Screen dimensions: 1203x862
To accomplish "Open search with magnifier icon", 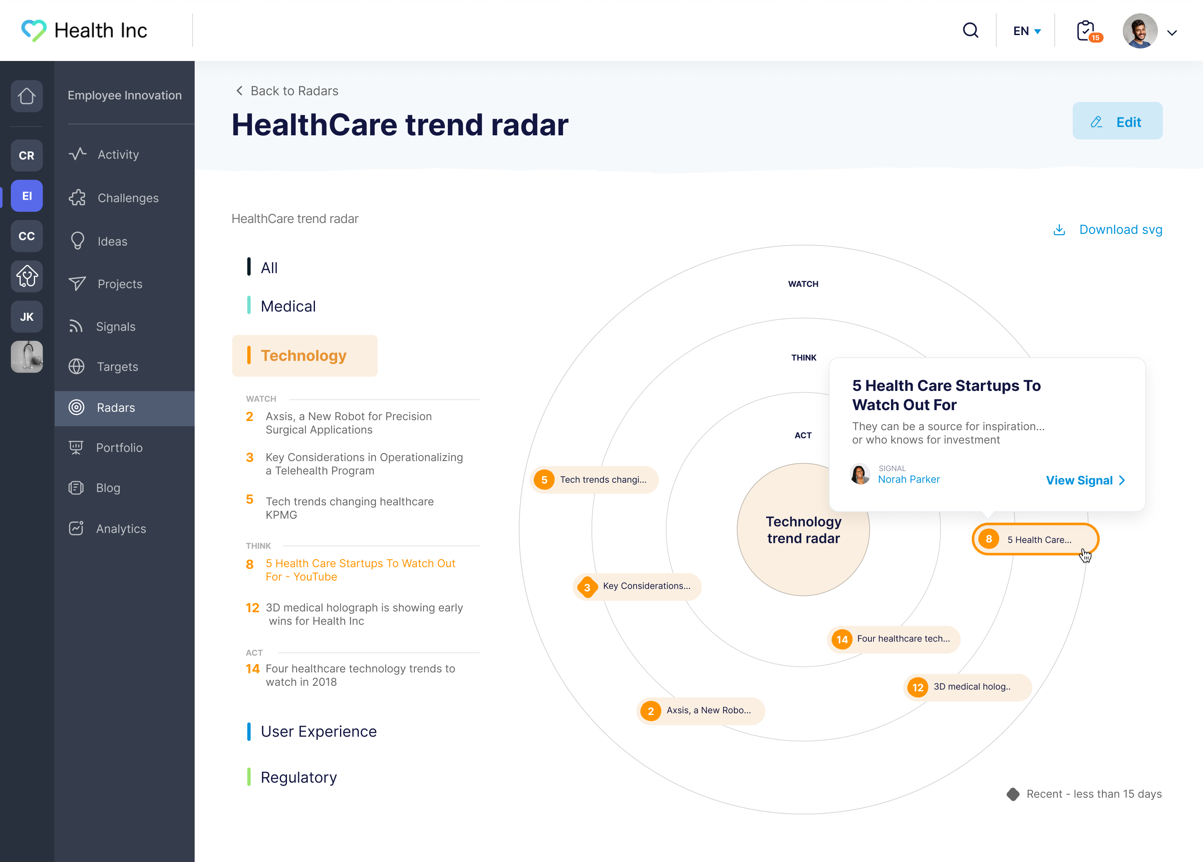I will (970, 30).
